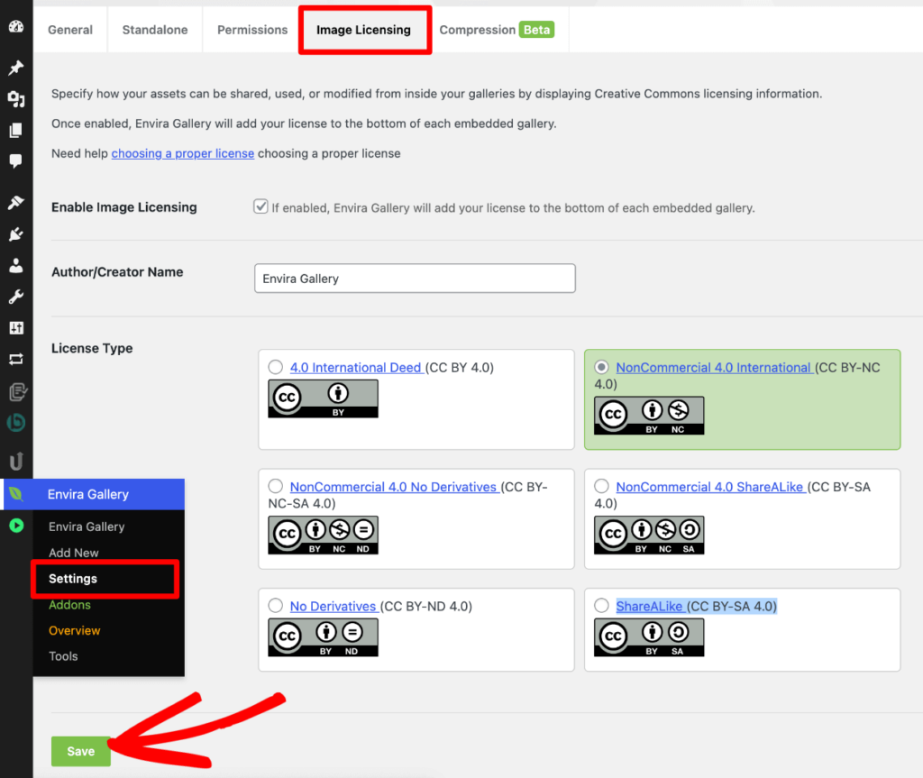The width and height of the screenshot is (923, 778).
Task: Open the highlighted ShareALike license link
Action: [650, 606]
